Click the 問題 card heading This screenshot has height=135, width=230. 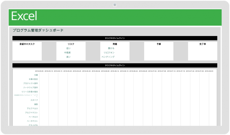pos(115,44)
